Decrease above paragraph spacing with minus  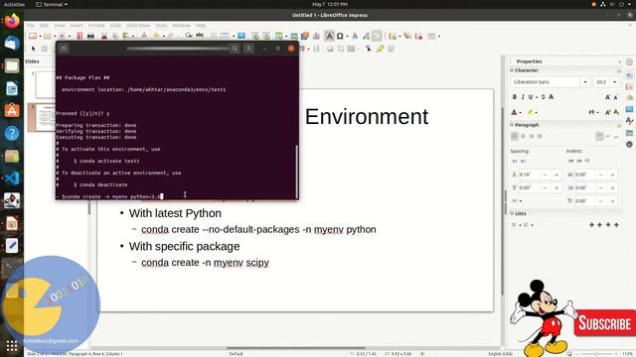point(545,175)
